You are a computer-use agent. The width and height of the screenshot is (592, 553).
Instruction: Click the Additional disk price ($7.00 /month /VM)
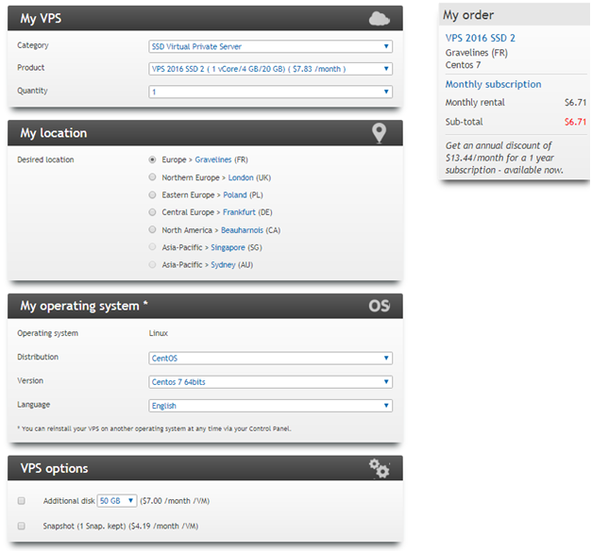[175, 501]
